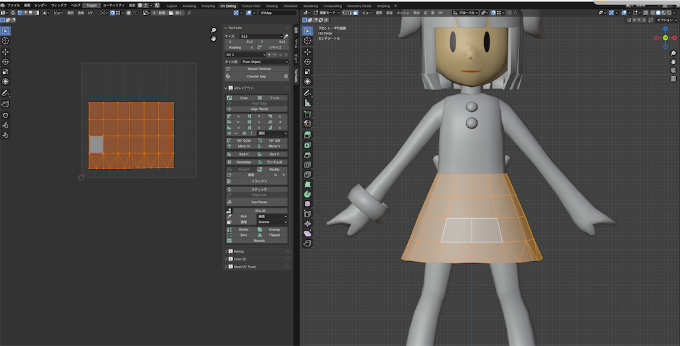Switch to solid shading mode in viewport

point(658,13)
